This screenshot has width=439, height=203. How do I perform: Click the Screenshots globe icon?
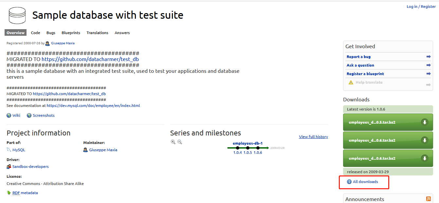[29, 115]
